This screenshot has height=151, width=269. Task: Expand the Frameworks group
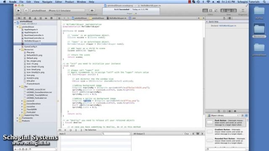[18, 118]
